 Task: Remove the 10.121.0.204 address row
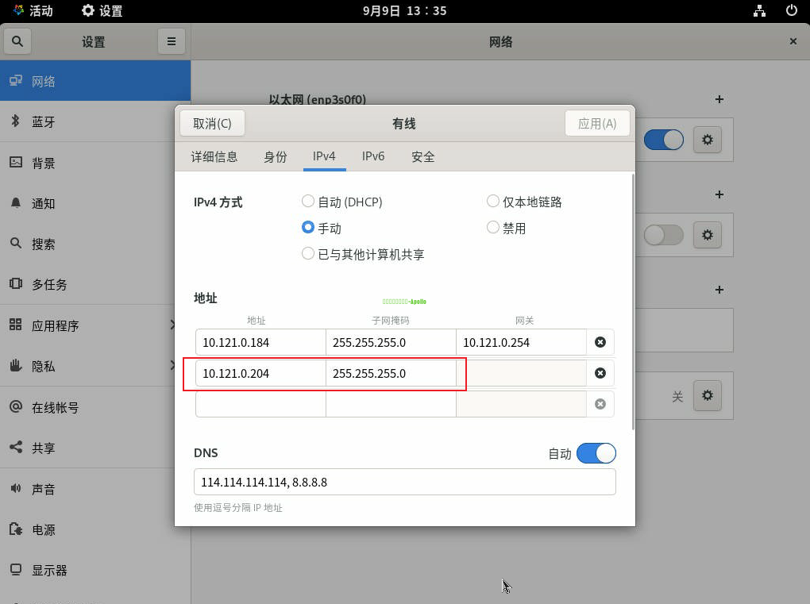click(600, 373)
